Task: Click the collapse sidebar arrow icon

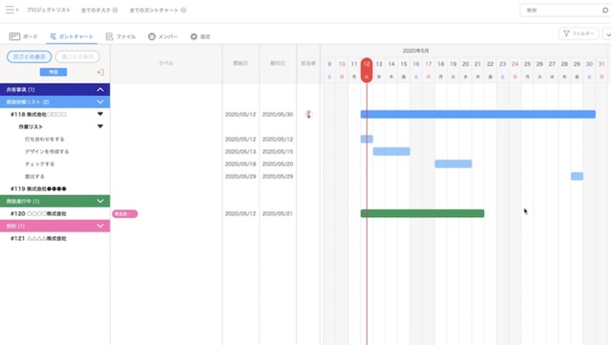Action: point(100,73)
